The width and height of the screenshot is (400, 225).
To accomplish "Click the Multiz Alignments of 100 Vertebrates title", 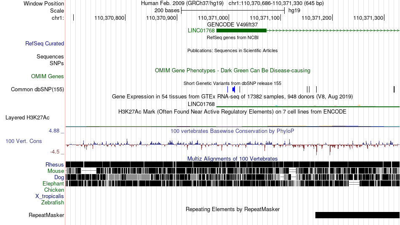I will click(x=232, y=159).
